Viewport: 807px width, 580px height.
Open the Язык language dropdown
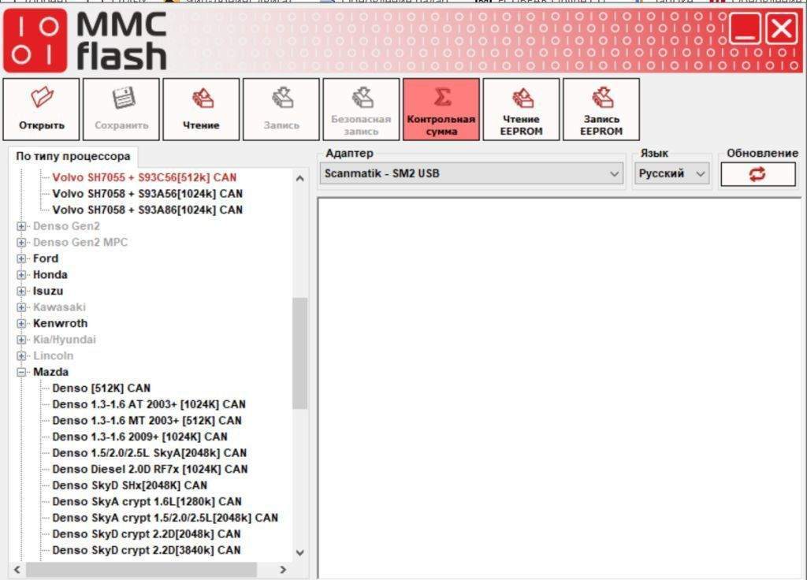(x=671, y=174)
